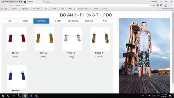Switch to the Dây chuyền tab
Image resolution: width=174 pixels, height=98 pixels.
point(73,21)
